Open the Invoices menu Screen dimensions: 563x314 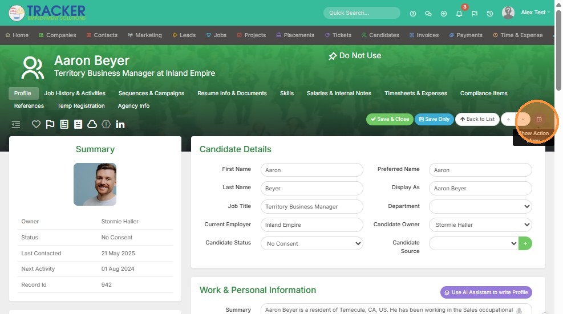(424, 35)
